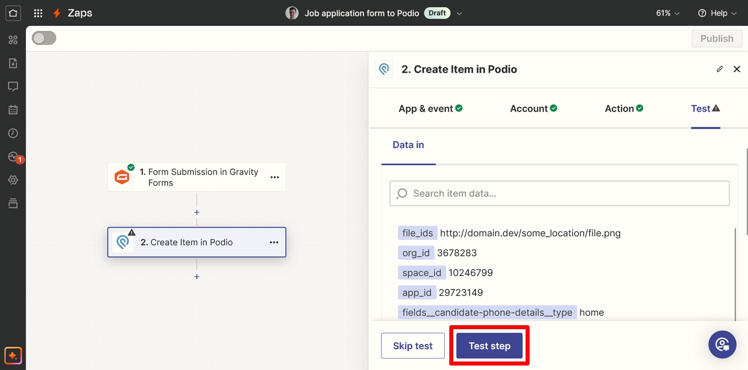Screen dimensions: 748x370
Task: Open the calendar icon in sidebar
Action: (13, 110)
